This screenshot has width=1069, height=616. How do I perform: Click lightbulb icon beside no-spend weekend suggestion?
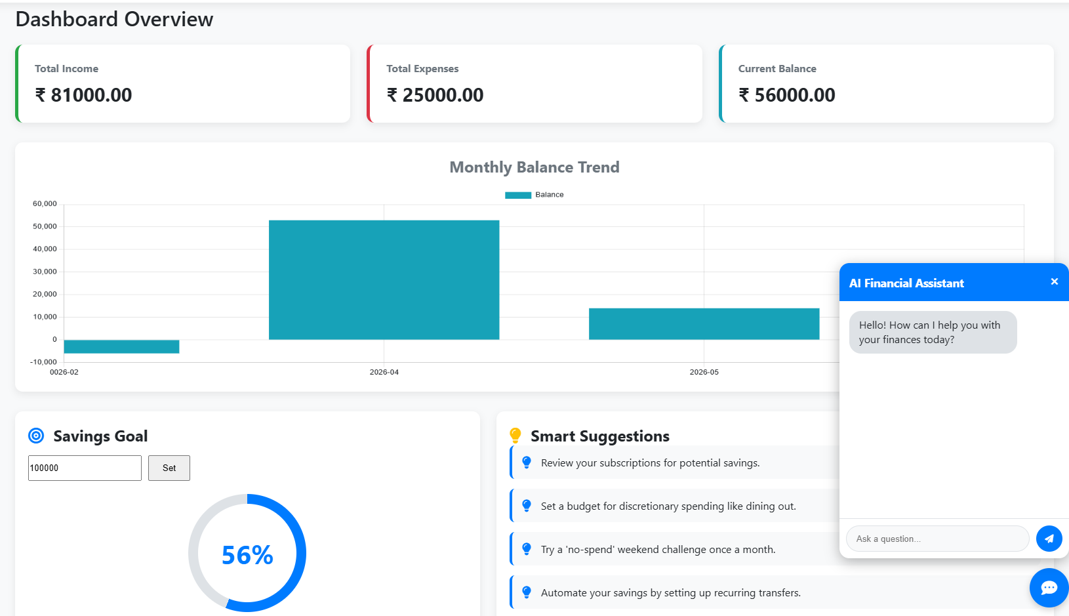point(527,549)
